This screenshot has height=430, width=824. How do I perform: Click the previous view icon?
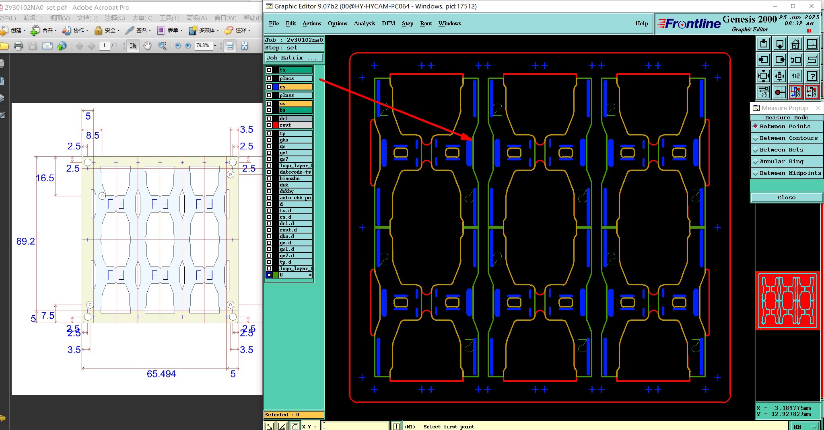click(796, 60)
